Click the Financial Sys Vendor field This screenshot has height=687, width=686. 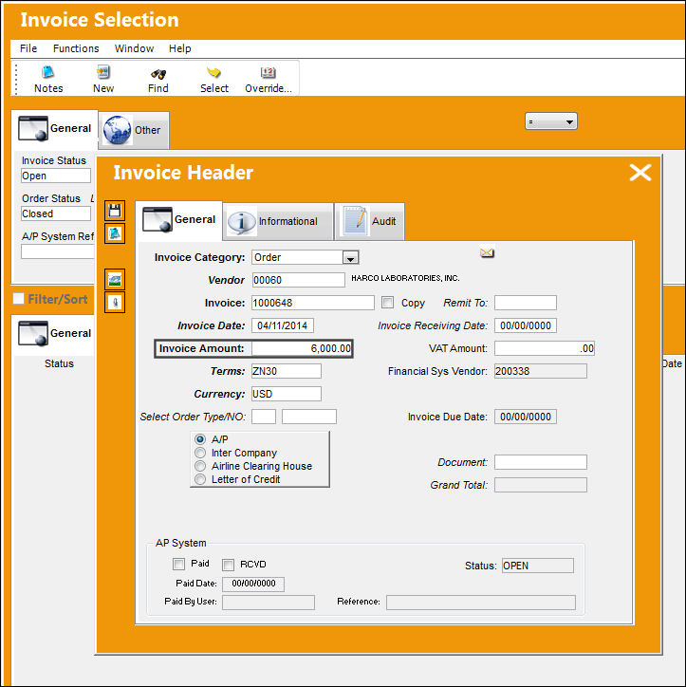point(541,371)
